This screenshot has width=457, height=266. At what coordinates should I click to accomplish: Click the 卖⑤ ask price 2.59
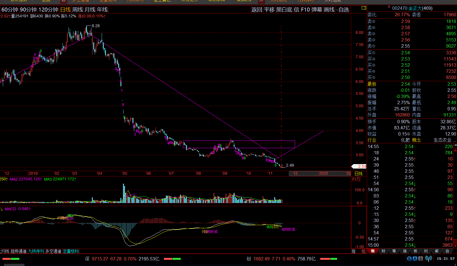[405, 21]
